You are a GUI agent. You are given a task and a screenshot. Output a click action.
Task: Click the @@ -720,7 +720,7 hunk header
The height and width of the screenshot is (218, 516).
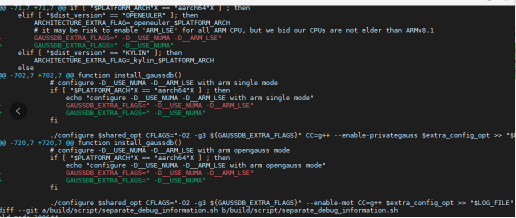[x=90, y=143]
